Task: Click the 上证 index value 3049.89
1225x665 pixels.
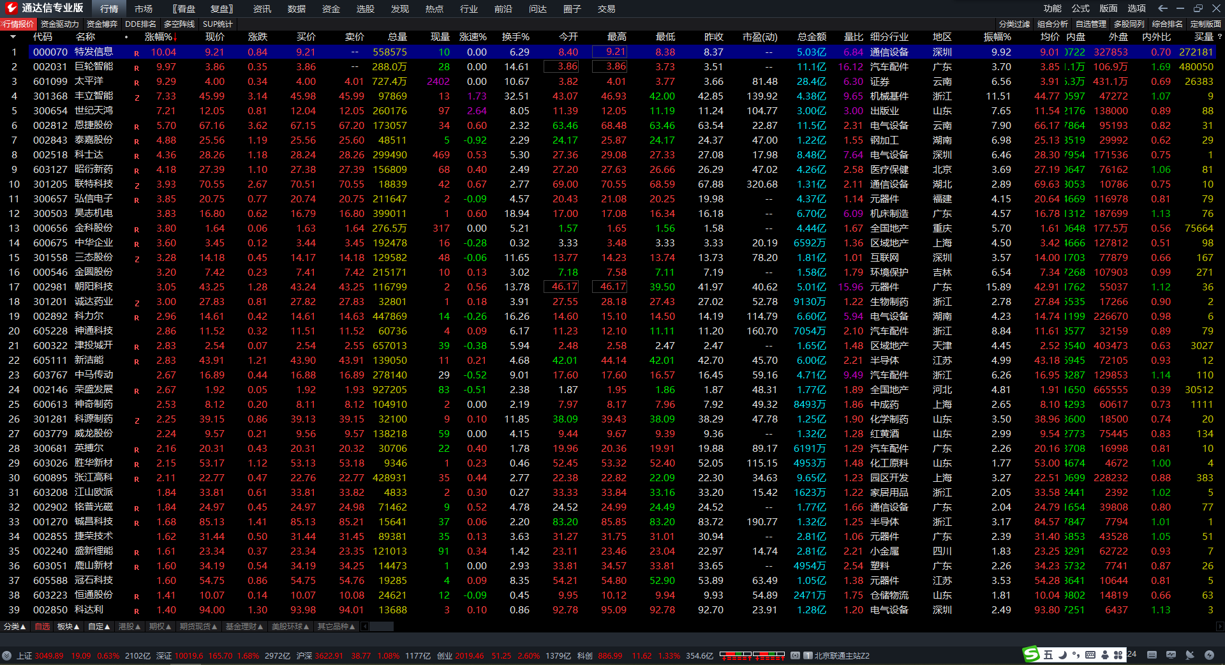Action: (x=49, y=655)
